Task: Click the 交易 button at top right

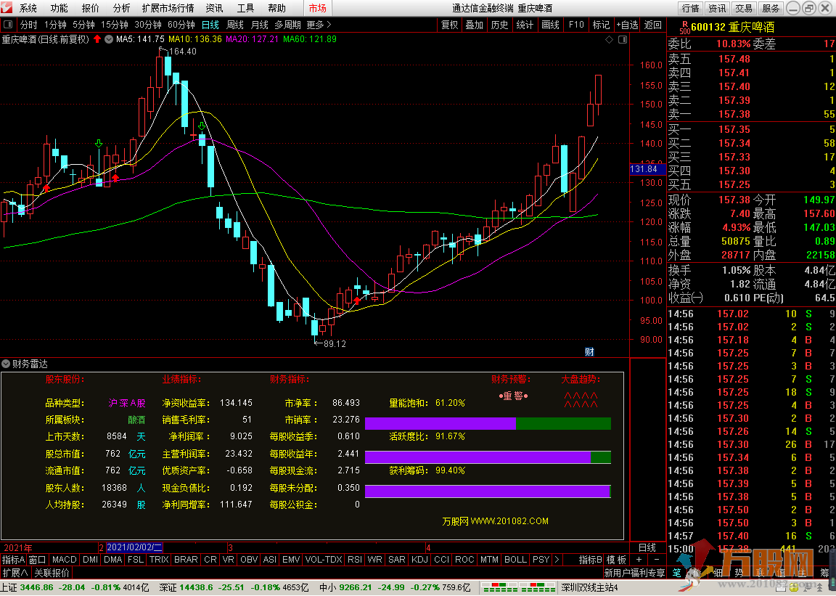Action: point(743,9)
